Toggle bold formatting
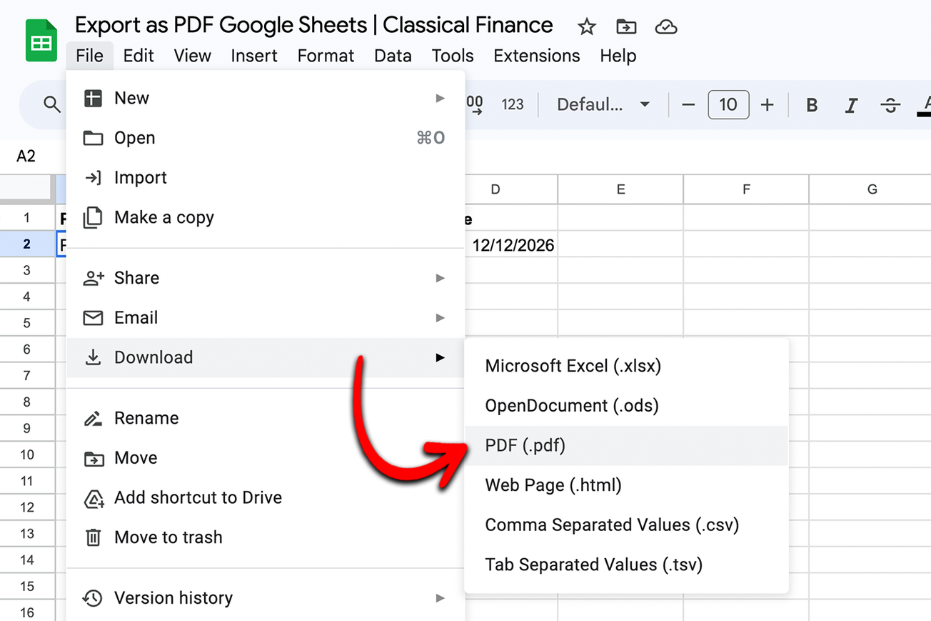931x621 pixels. (811, 104)
